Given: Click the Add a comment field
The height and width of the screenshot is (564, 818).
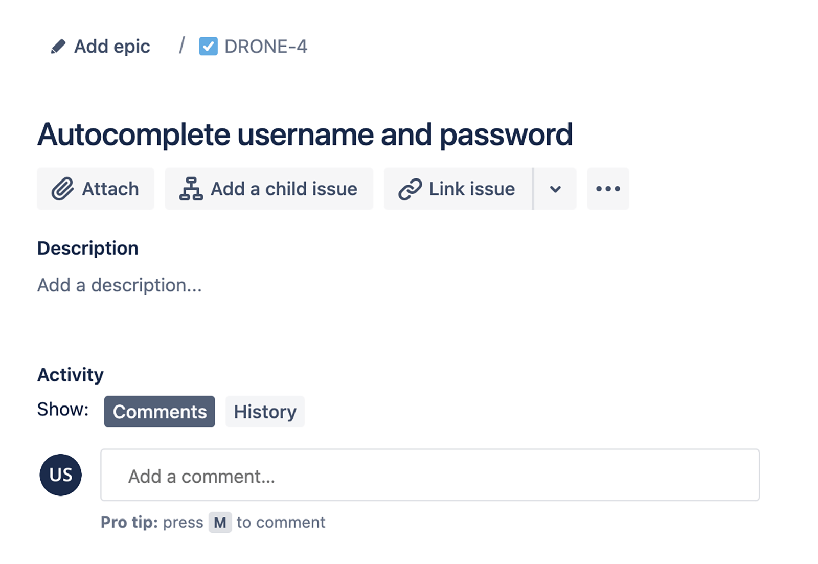Looking at the screenshot, I should [x=429, y=475].
